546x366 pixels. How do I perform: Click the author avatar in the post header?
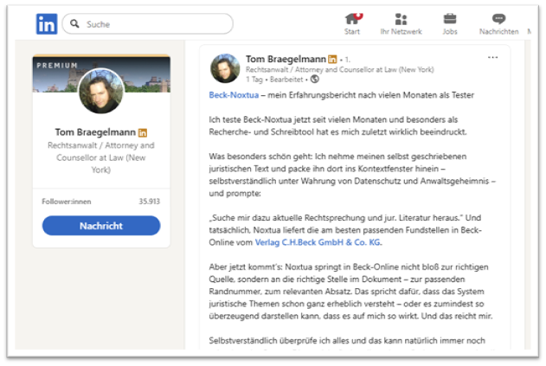click(225, 68)
